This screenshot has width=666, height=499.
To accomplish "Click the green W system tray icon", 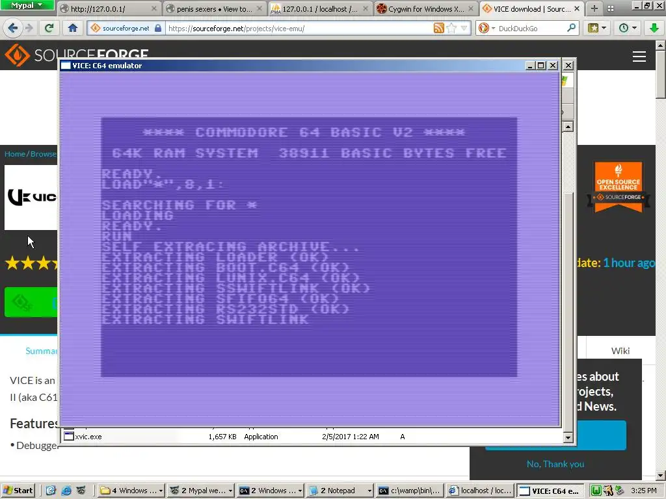I will coord(596,491).
